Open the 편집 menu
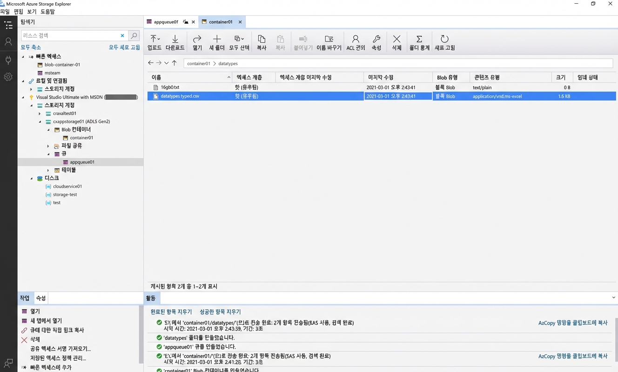The height and width of the screenshot is (372, 618). point(19,12)
